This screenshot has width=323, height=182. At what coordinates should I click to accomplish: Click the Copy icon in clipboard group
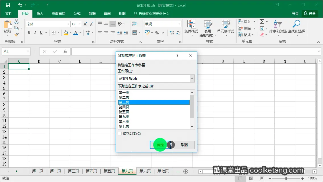(x=16, y=28)
